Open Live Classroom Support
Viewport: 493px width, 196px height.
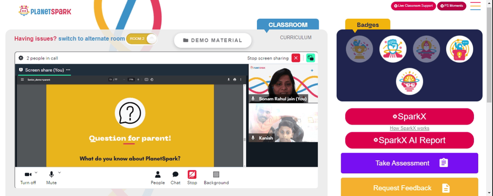coord(413,6)
